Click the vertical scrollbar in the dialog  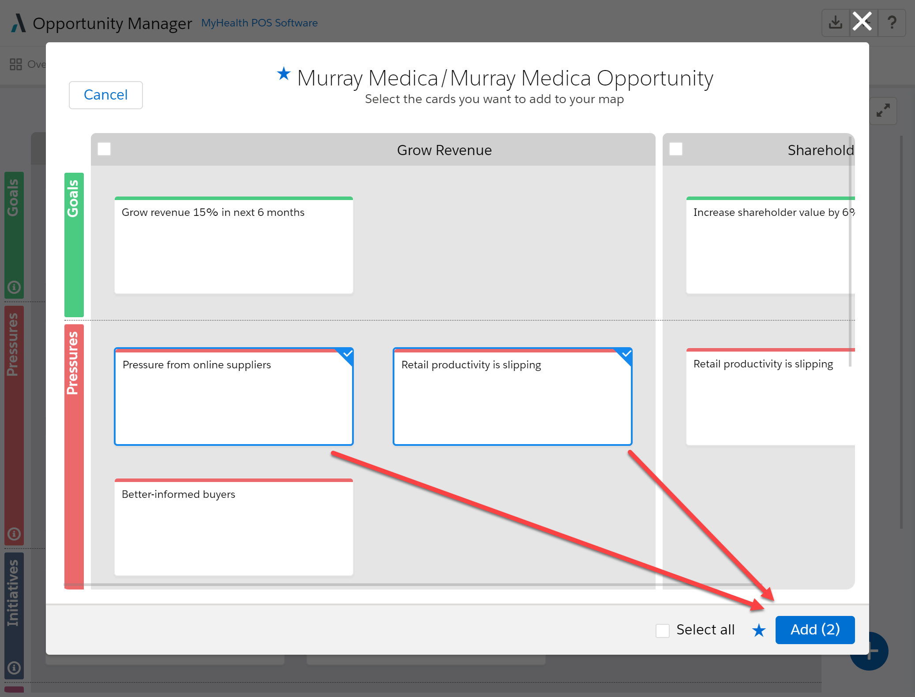850,251
